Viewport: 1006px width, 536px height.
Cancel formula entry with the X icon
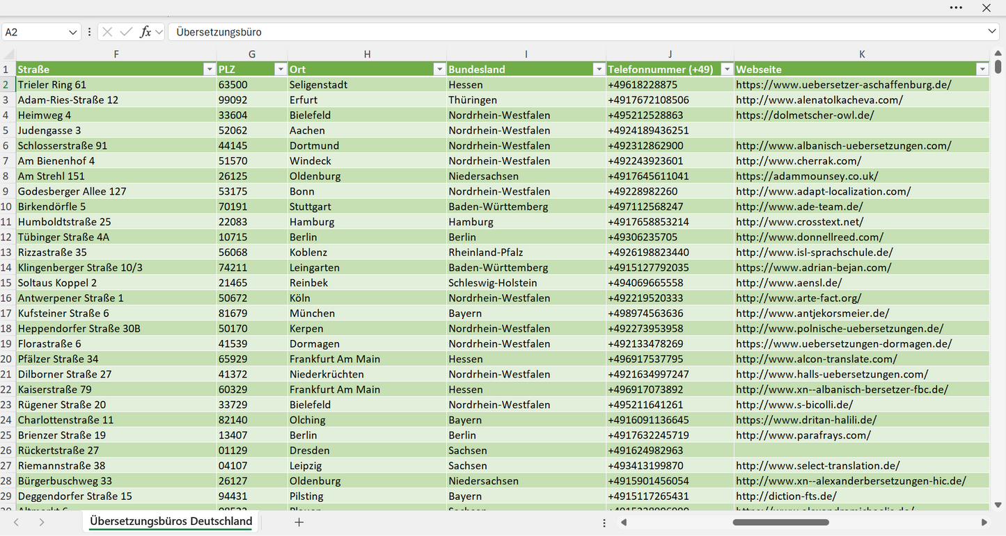coord(107,32)
